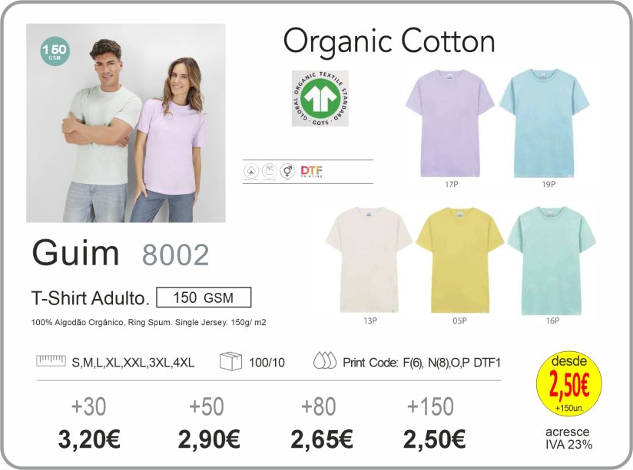This screenshot has height=470, width=633.
Task: Click the unisex gender symbol icon
Action: 287,171
